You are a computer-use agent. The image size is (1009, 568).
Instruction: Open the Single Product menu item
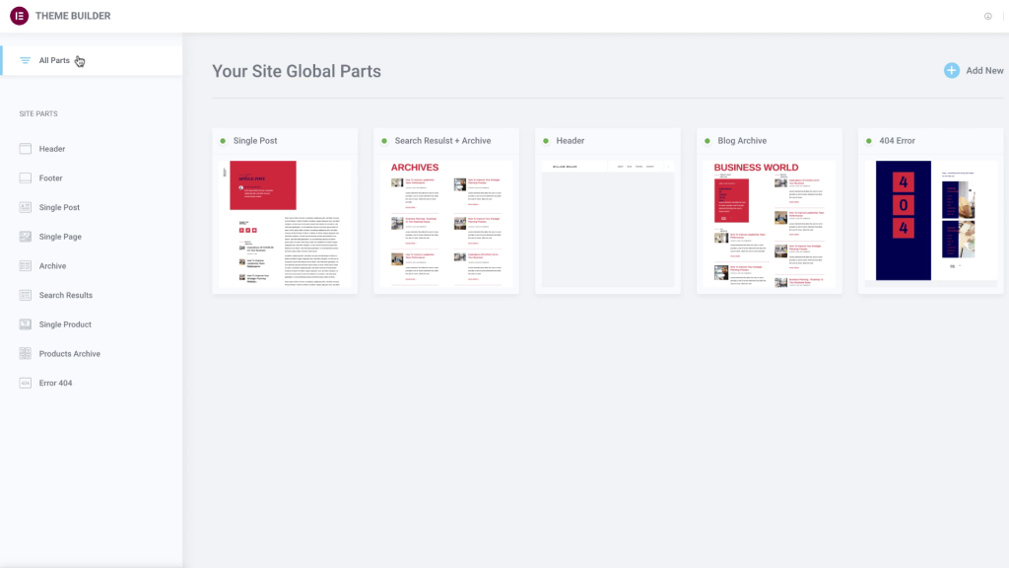65,324
